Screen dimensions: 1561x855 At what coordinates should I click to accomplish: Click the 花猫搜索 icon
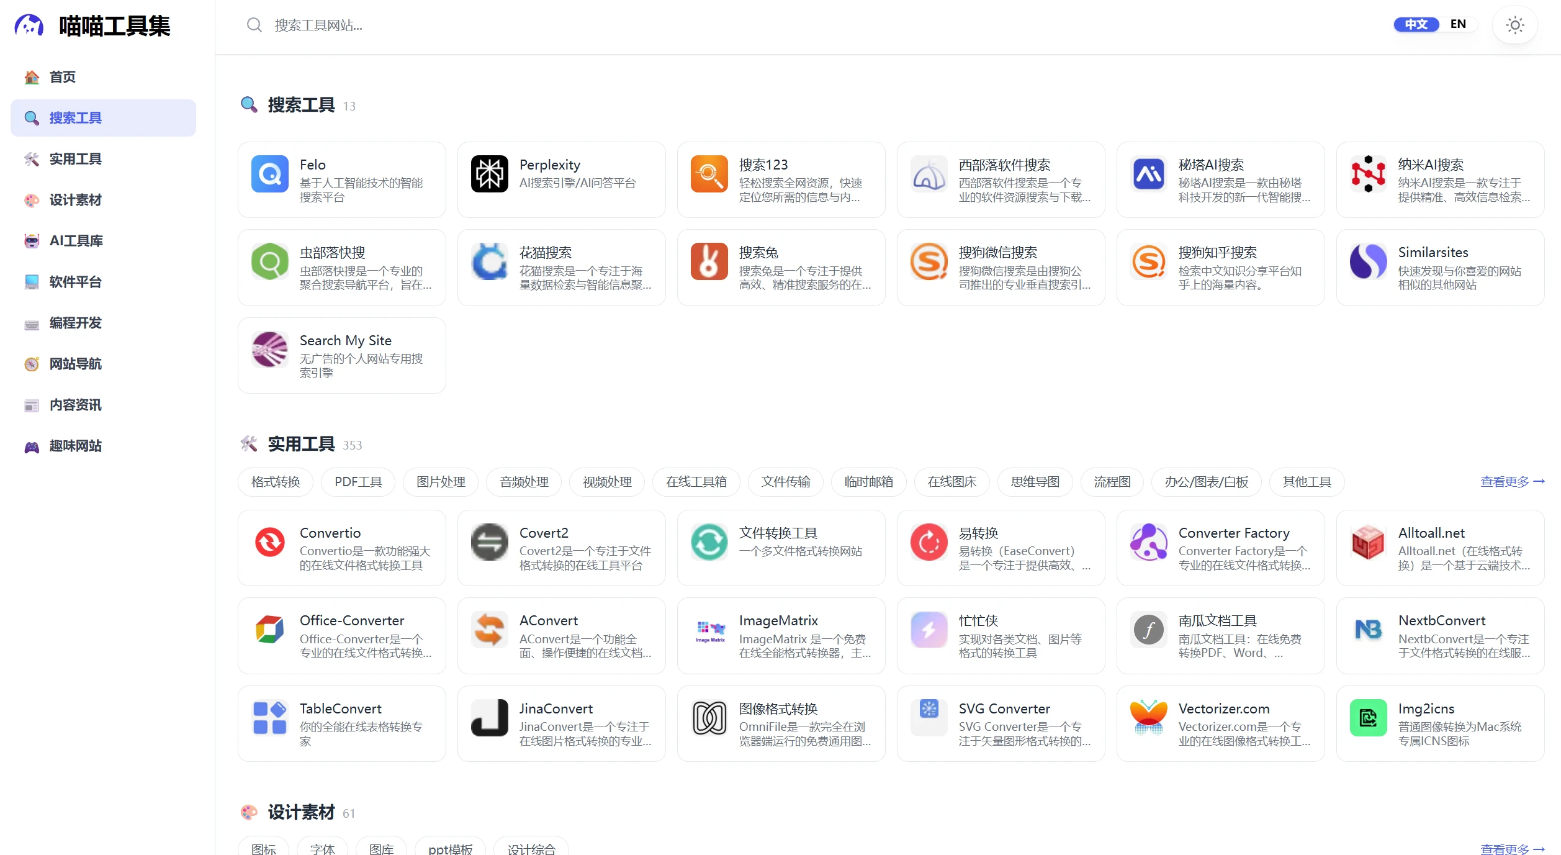(489, 261)
